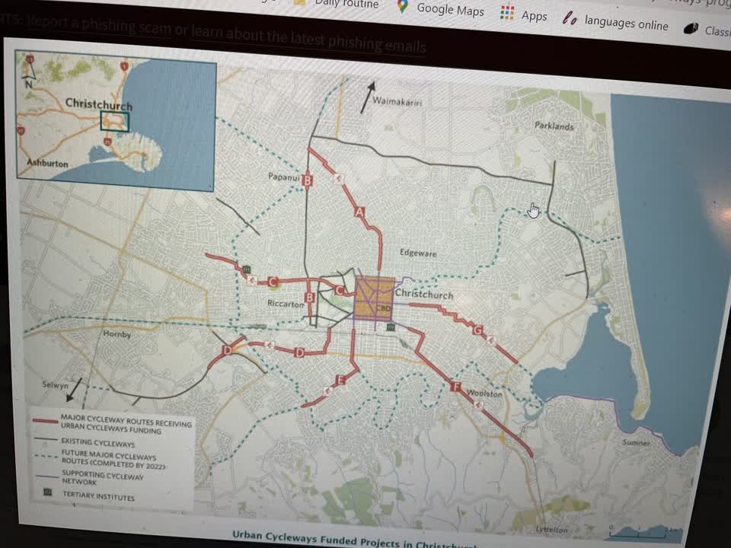Click the cyclist icon below Woolston label
The width and height of the screenshot is (731, 548).
click(478, 406)
